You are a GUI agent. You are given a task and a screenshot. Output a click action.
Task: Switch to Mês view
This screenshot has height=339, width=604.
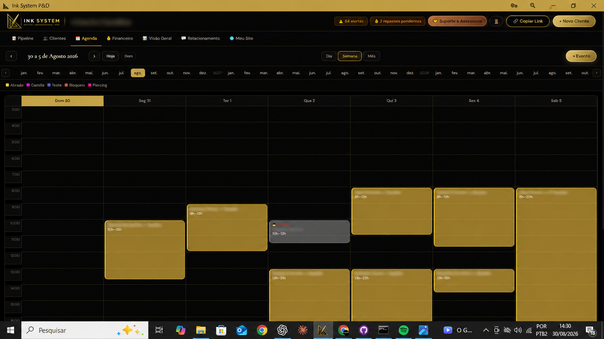click(371, 56)
